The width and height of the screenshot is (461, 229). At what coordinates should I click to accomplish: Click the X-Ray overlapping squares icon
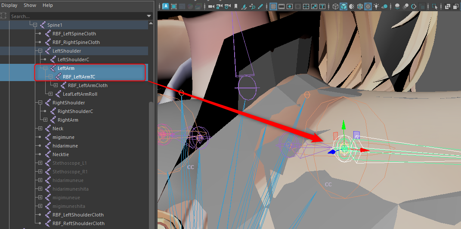coord(448,6)
